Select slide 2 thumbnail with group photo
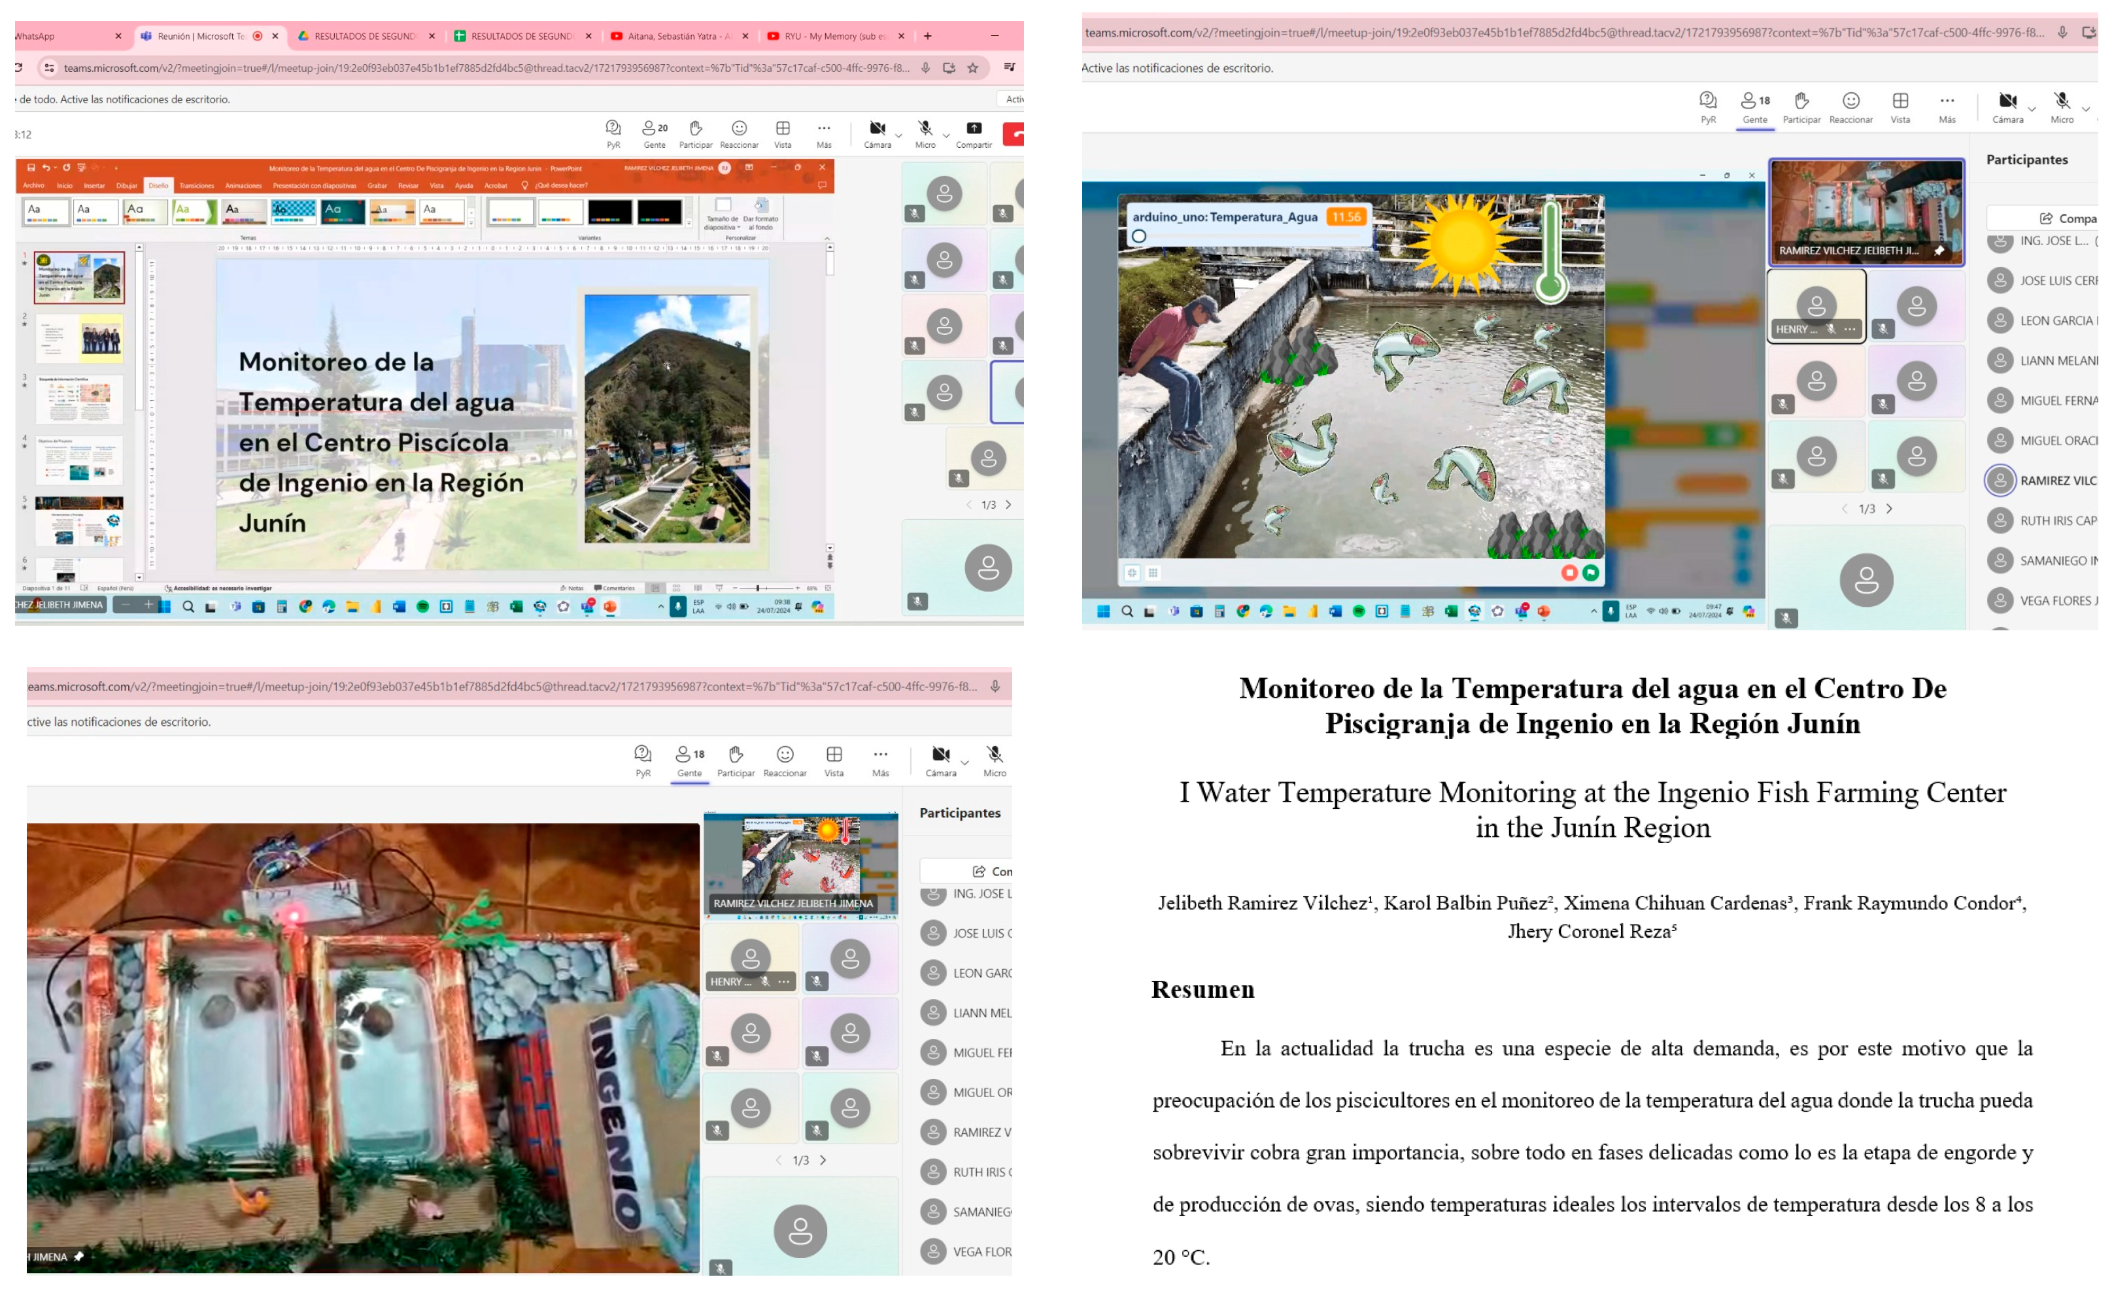 79,338
